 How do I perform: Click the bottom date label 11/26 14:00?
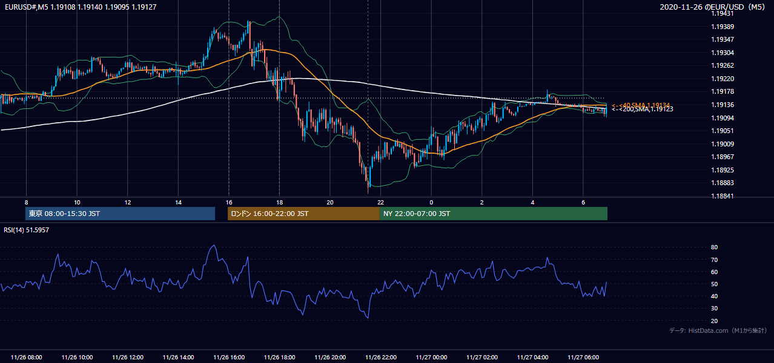pos(178,358)
